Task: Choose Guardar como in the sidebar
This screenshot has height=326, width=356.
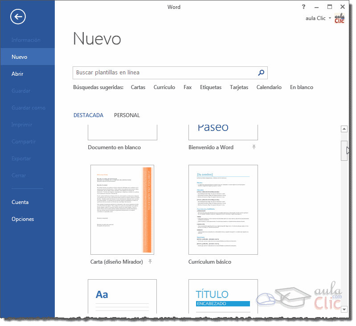Action: click(x=28, y=108)
